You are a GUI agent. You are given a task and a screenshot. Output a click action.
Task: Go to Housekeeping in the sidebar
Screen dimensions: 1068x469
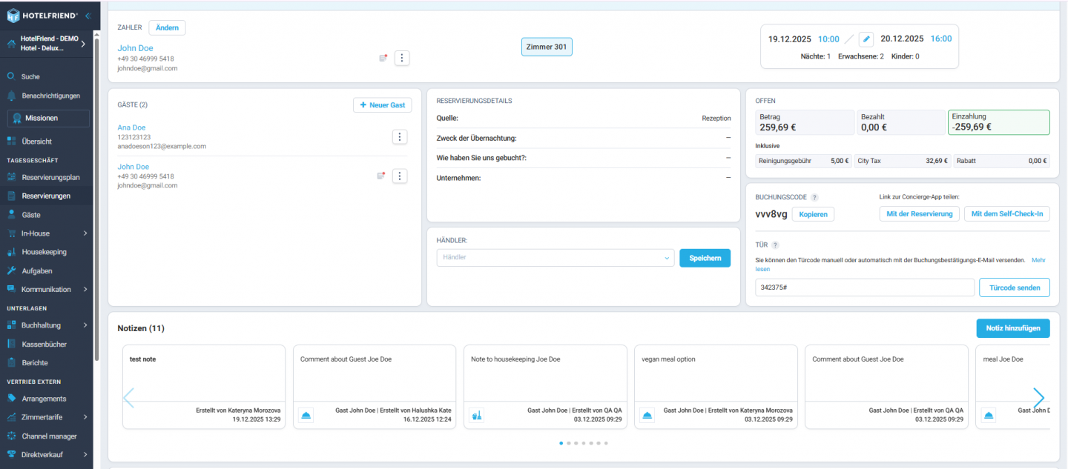(44, 252)
